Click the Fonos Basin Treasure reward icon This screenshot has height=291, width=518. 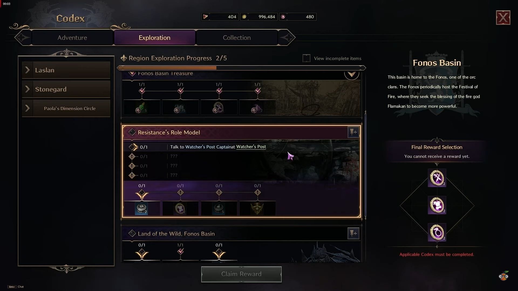[141, 108]
